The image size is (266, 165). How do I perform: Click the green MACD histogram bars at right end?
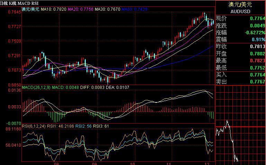point(211,115)
